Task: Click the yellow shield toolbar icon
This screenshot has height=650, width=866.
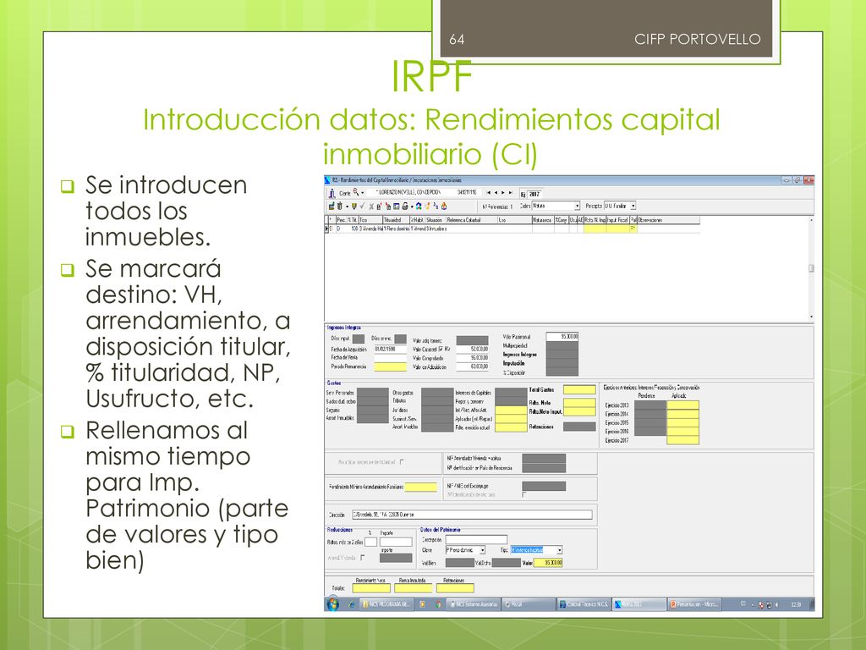Action: pyautogui.click(x=354, y=207)
